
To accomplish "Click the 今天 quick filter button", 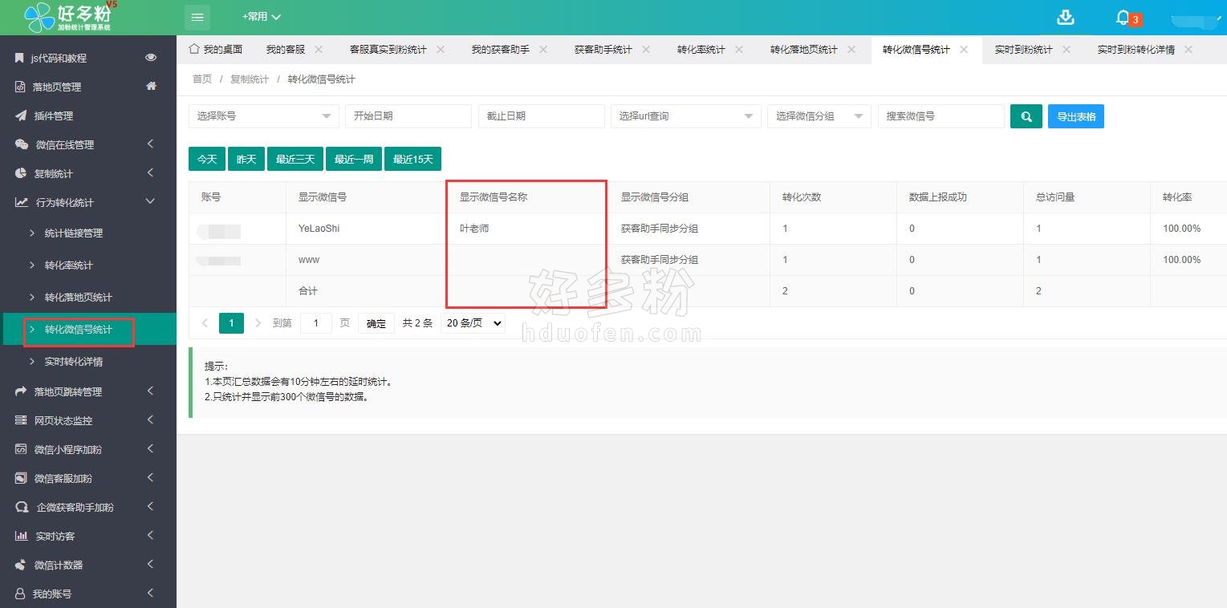I will pyautogui.click(x=207, y=159).
